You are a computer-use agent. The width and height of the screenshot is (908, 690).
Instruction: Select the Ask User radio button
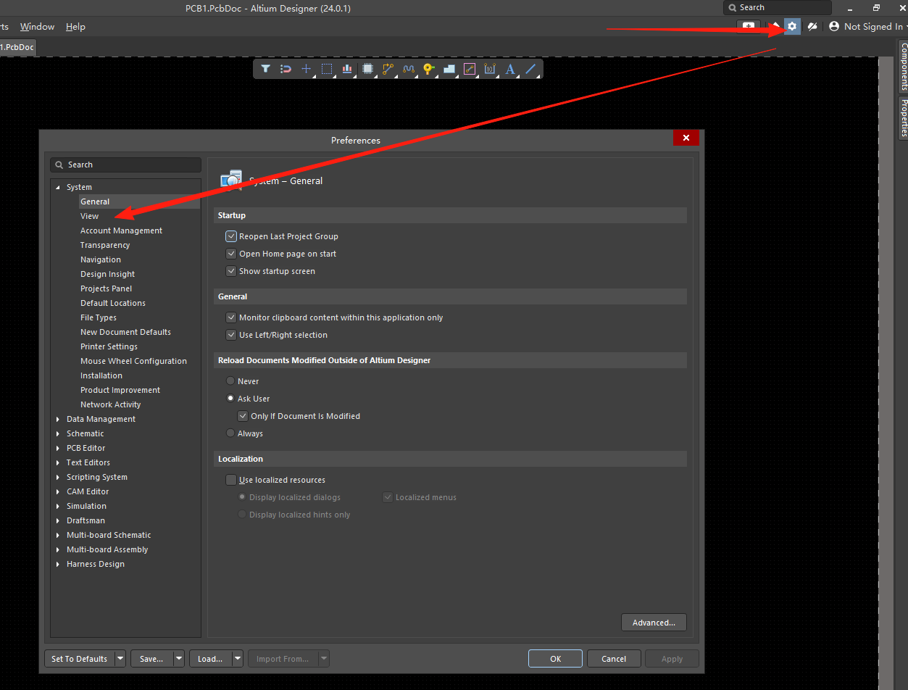(x=230, y=398)
